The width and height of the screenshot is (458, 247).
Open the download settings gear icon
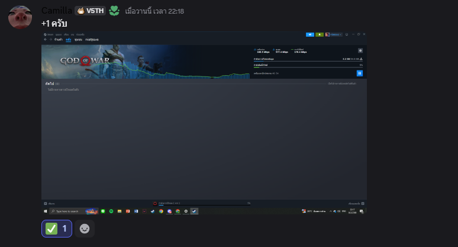tap(360, 51)
